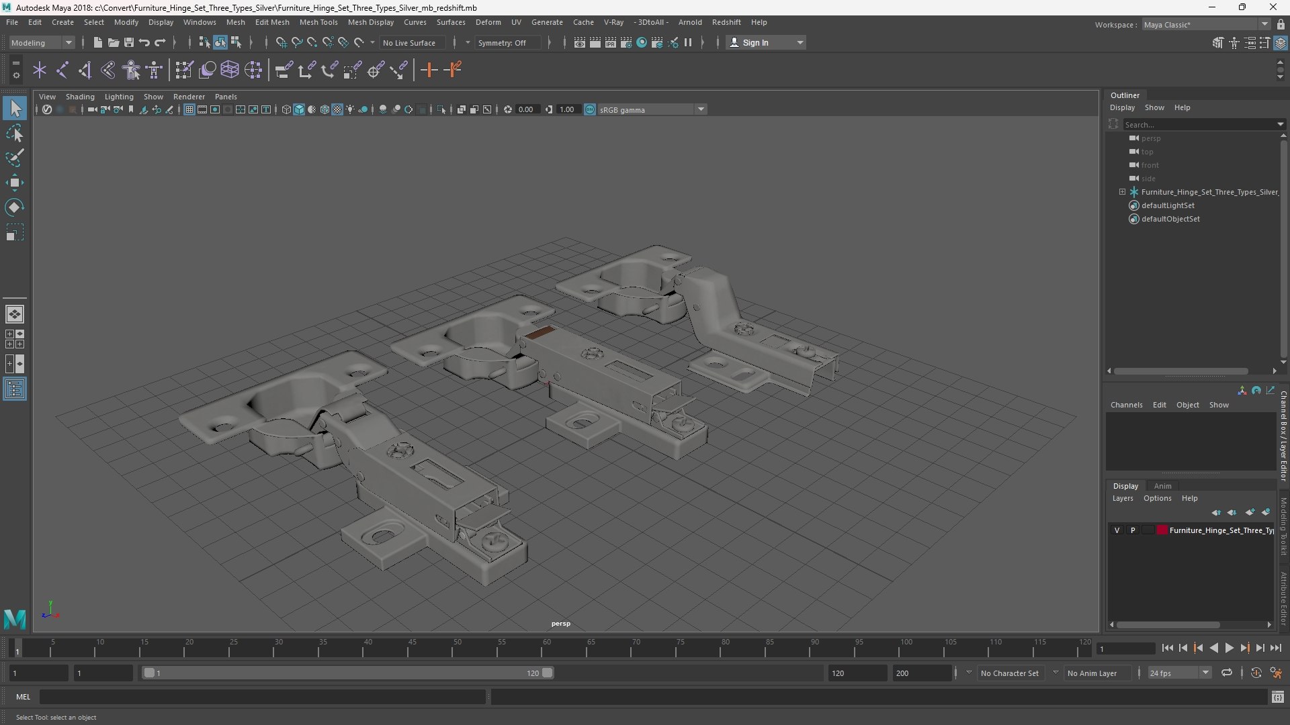This screenshot has width=1290, height=725.
Task: Click the MEL command input line
Action: 263,697
